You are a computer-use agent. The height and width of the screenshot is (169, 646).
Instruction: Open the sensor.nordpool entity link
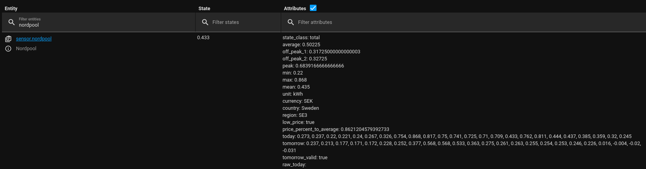tap(34, 39)
